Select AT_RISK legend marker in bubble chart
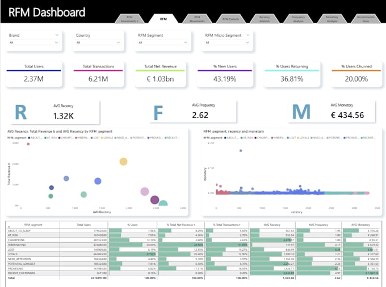This screenshot has height=287, width=386. coord(45,138)
